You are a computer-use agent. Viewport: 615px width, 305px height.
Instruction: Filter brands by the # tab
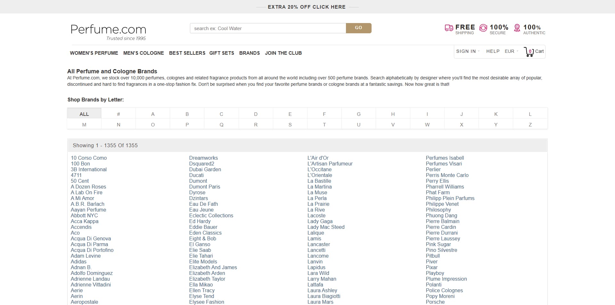(119, 114)
